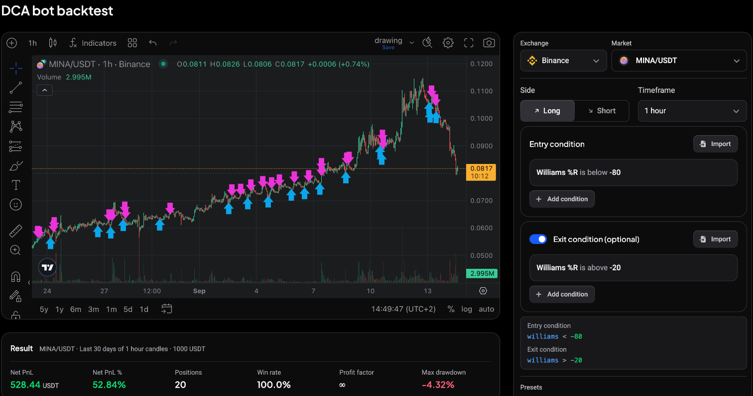The height and width of the screenshot is (396, 753).
Task: Open the forecasting and measurement tools
Action: point(16,146)
